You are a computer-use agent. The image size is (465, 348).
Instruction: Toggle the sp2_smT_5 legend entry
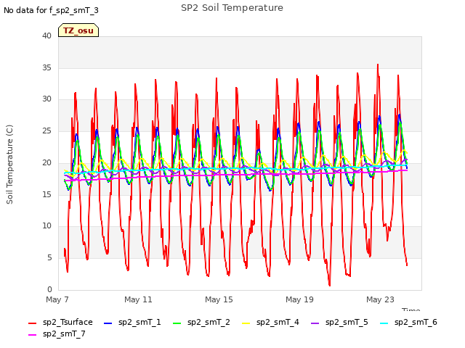339,322
